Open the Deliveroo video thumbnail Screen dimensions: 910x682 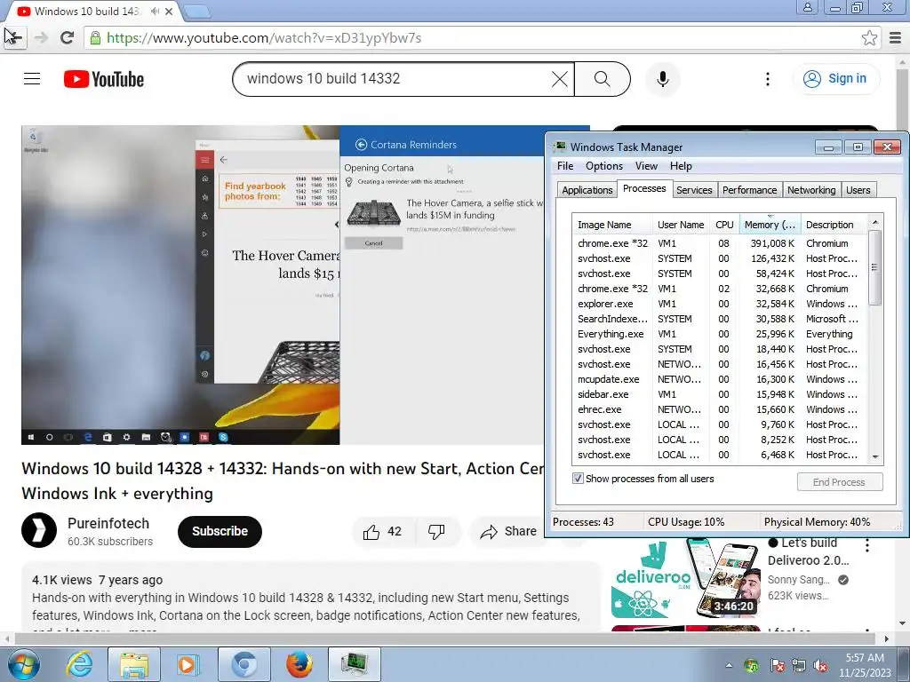686,577
